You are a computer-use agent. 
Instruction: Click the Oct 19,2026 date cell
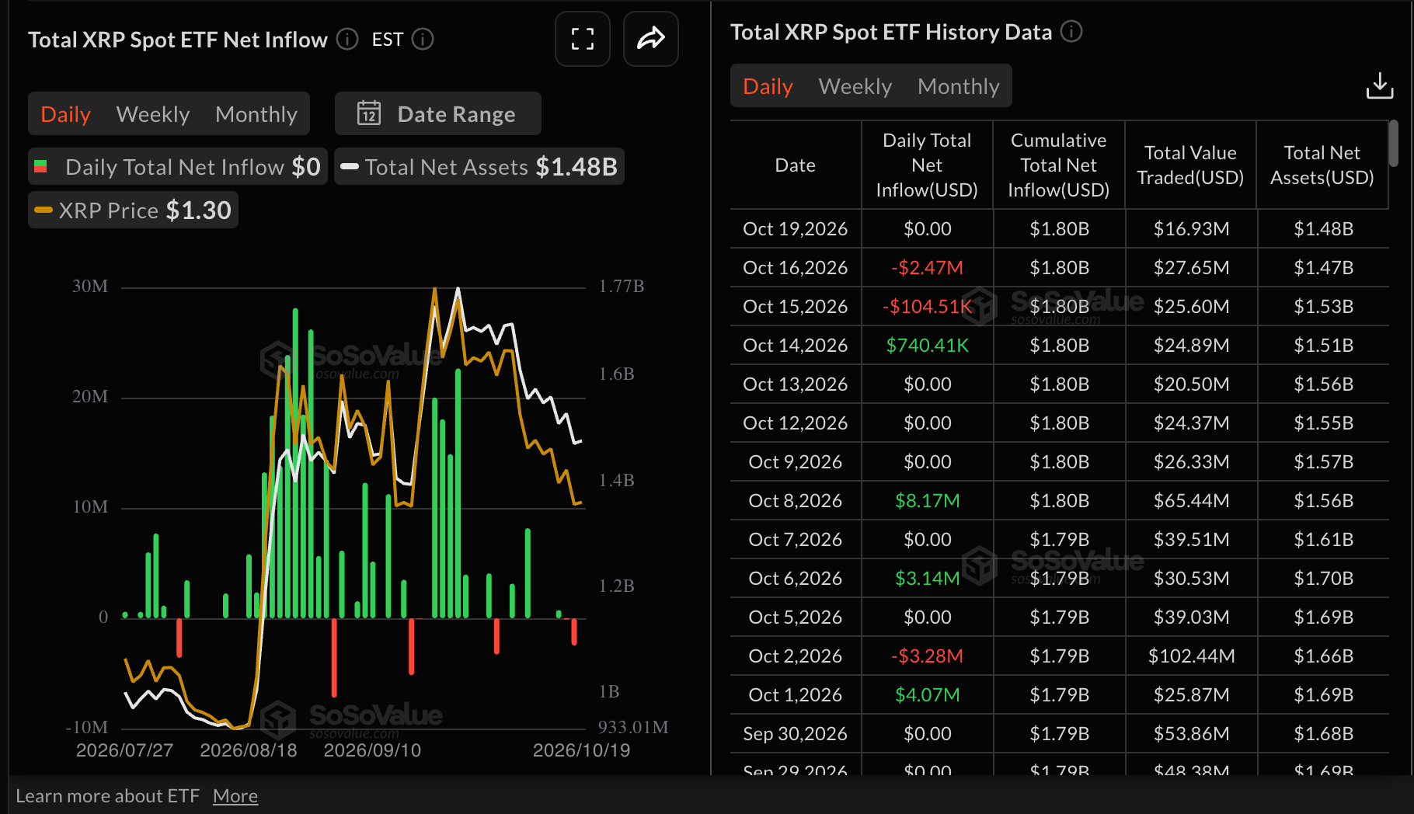(x=796, y=229)
